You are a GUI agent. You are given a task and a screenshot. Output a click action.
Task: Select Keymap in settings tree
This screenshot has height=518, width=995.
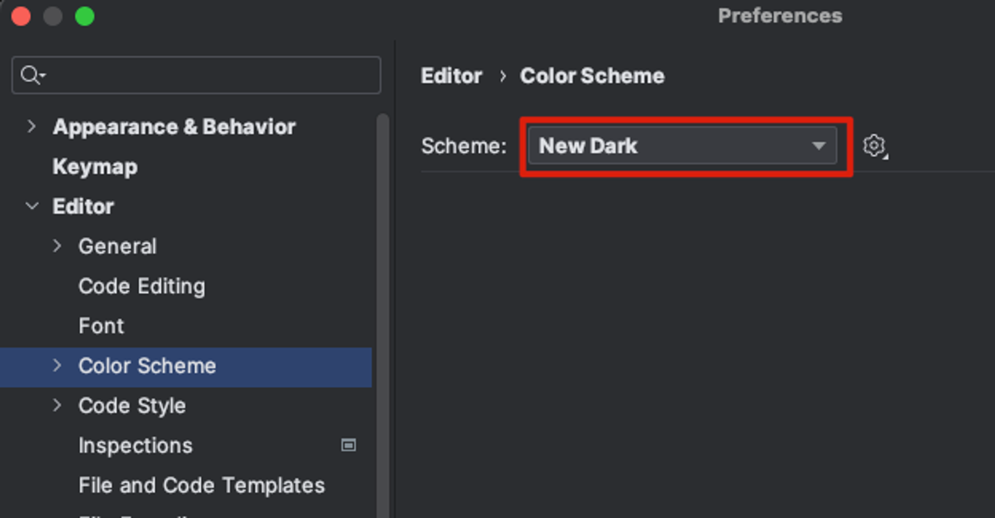tap(95, 167)
